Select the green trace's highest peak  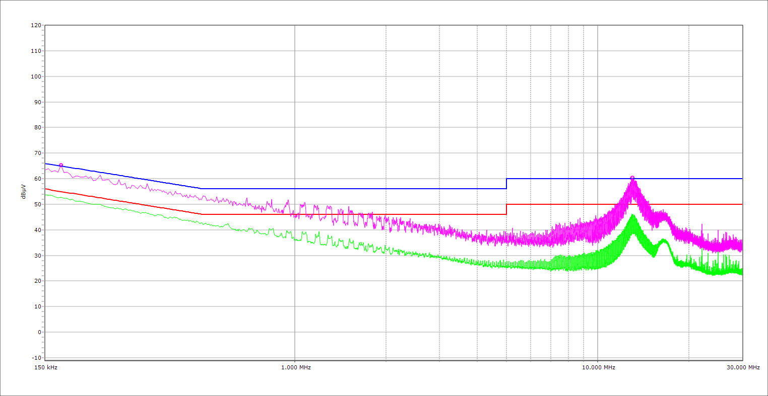click(x=632, y=215)
